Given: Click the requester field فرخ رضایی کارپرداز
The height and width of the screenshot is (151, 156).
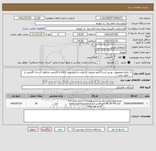Looking at the screenshot, I should pyautogui.click(x=86, y=28).
